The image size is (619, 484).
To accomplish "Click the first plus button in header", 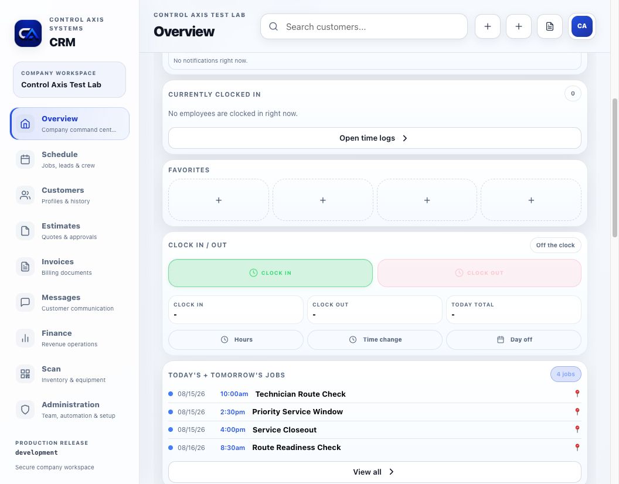I will pos(488,26).
